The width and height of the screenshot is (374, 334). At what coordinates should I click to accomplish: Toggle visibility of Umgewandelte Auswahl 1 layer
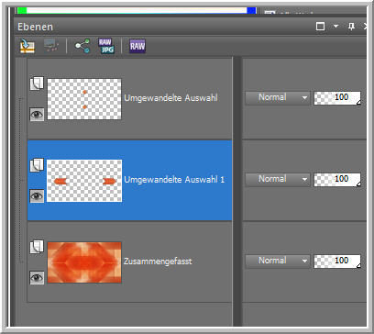tap(37, 196)
